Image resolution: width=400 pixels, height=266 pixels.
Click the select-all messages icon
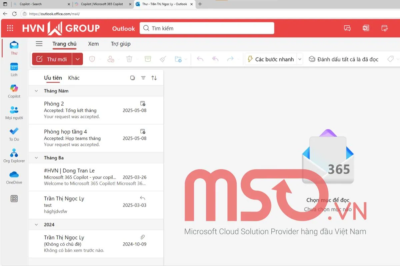coord(132,78)
